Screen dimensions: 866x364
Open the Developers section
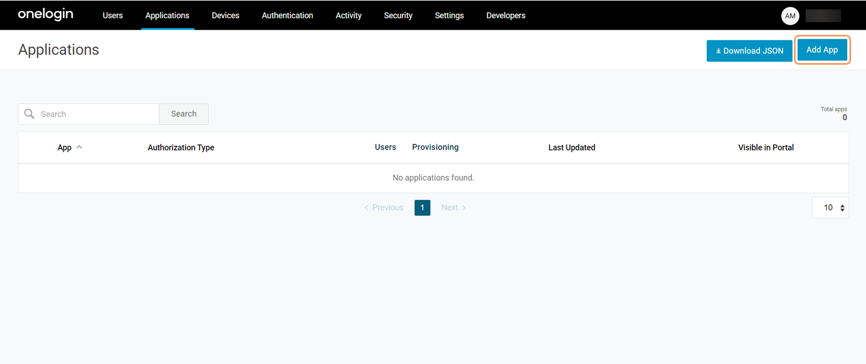[506, 15]
